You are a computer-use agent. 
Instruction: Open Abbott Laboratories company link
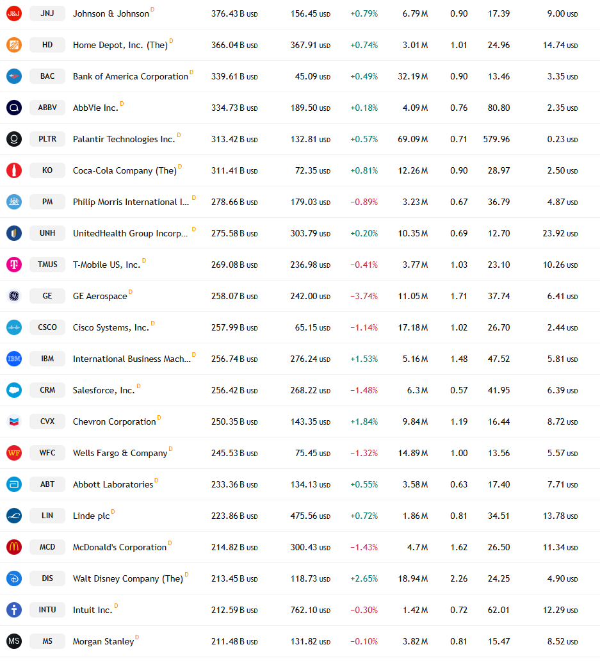pyautogui.click(x=113, y=484)
